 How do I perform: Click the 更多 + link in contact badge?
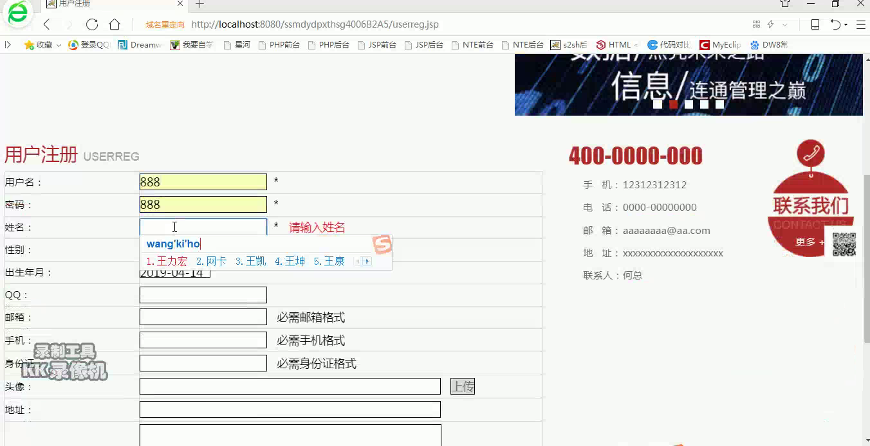tap(810, 242)
